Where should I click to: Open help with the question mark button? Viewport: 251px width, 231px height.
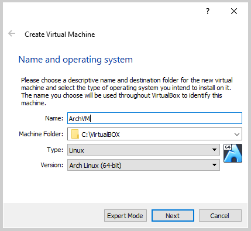pos(208,11)
